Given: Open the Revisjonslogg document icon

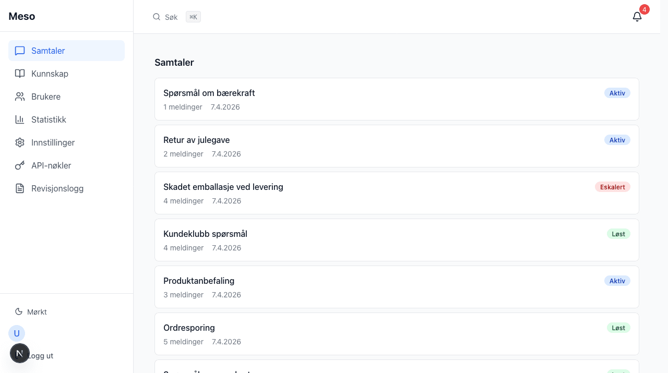Looking at the screenshot, I should (20, 188).
